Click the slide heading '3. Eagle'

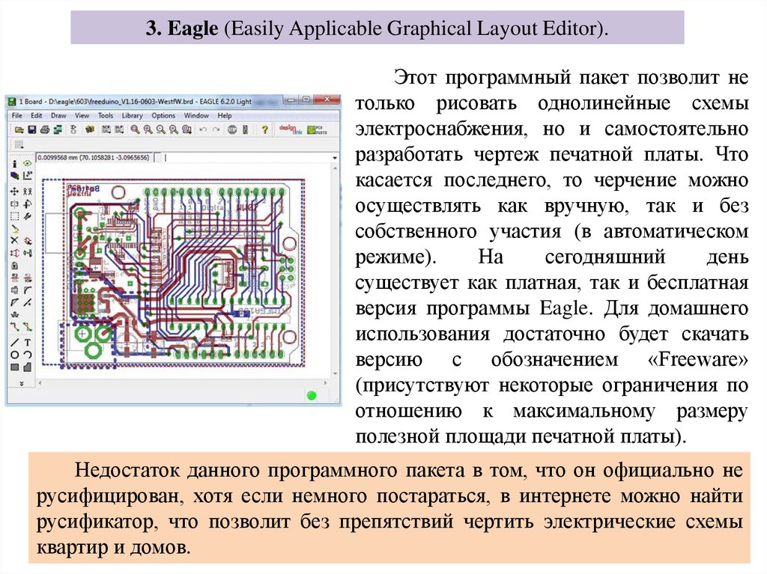pyautogui.click(x=181, y=28)
